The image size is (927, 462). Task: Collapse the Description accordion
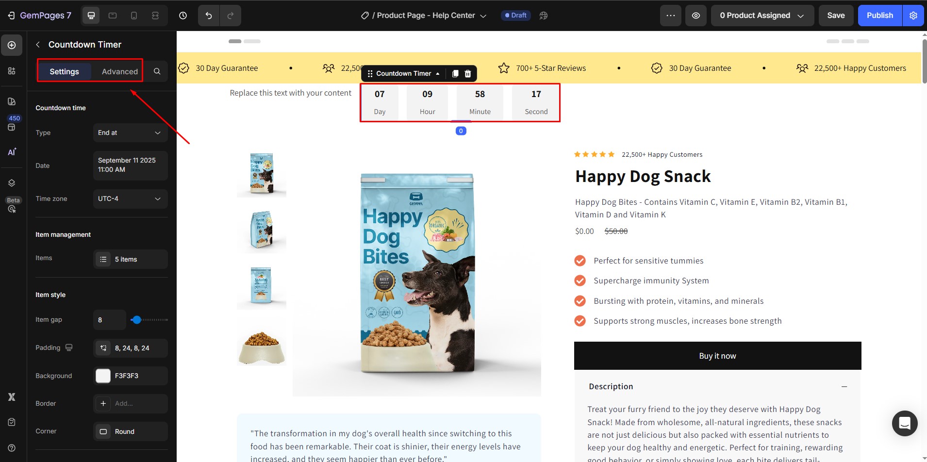click(x=844, y=386)
